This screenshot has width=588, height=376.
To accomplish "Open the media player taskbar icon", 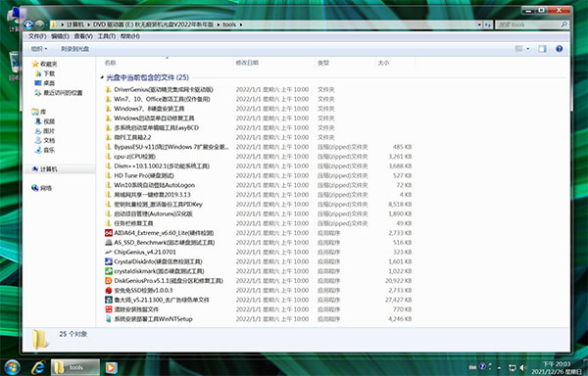I will (x=111, y=367).
